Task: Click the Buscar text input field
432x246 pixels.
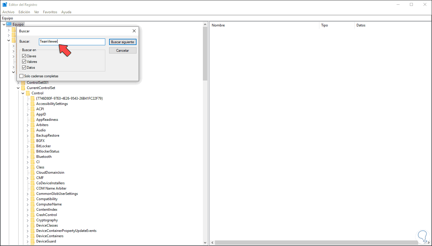Action: pos(72,42)
